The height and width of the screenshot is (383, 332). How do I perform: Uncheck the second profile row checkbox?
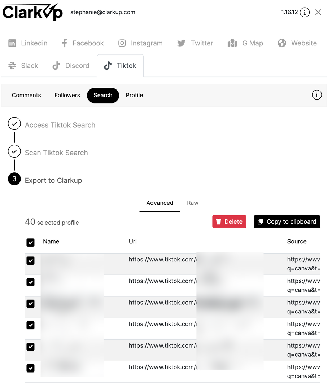click(31, 282)
